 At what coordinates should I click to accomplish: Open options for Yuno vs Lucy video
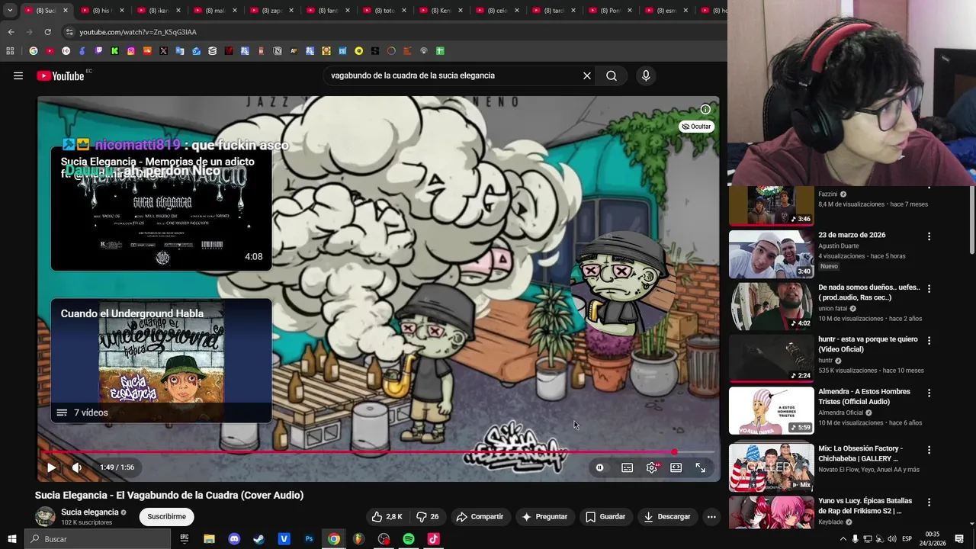point(929,502)
